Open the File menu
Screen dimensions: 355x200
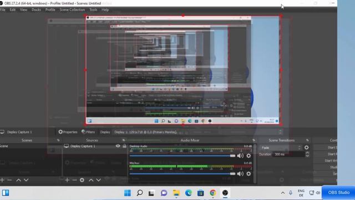3,10
